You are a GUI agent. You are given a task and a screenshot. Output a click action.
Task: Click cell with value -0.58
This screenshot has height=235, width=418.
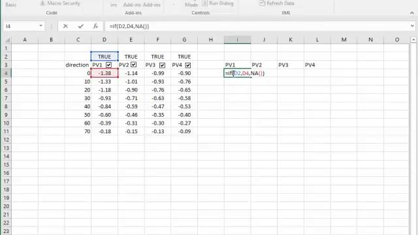[184, 99]
